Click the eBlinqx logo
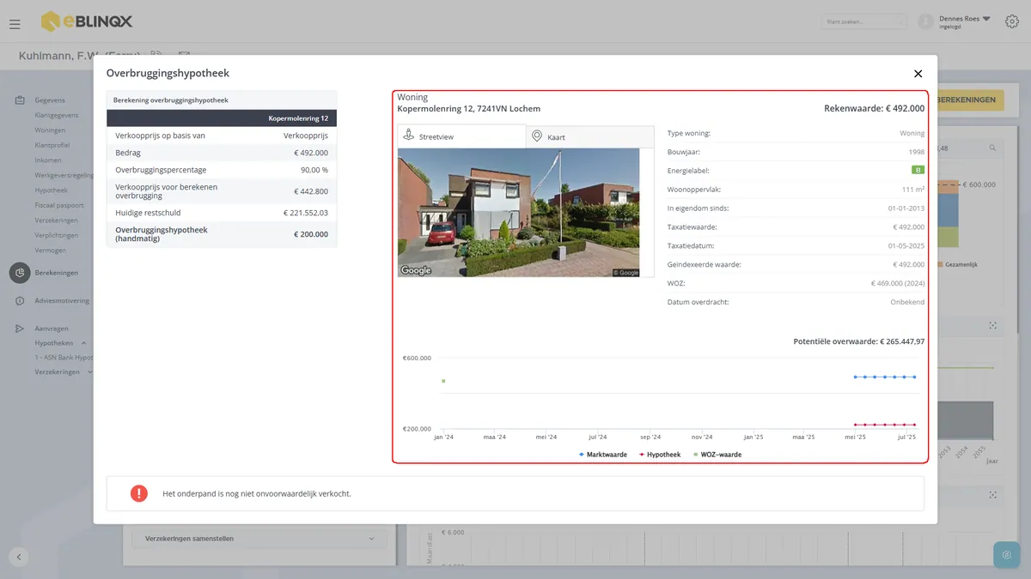The height and width of the screenshot is (579, 1031). (87, 21)
